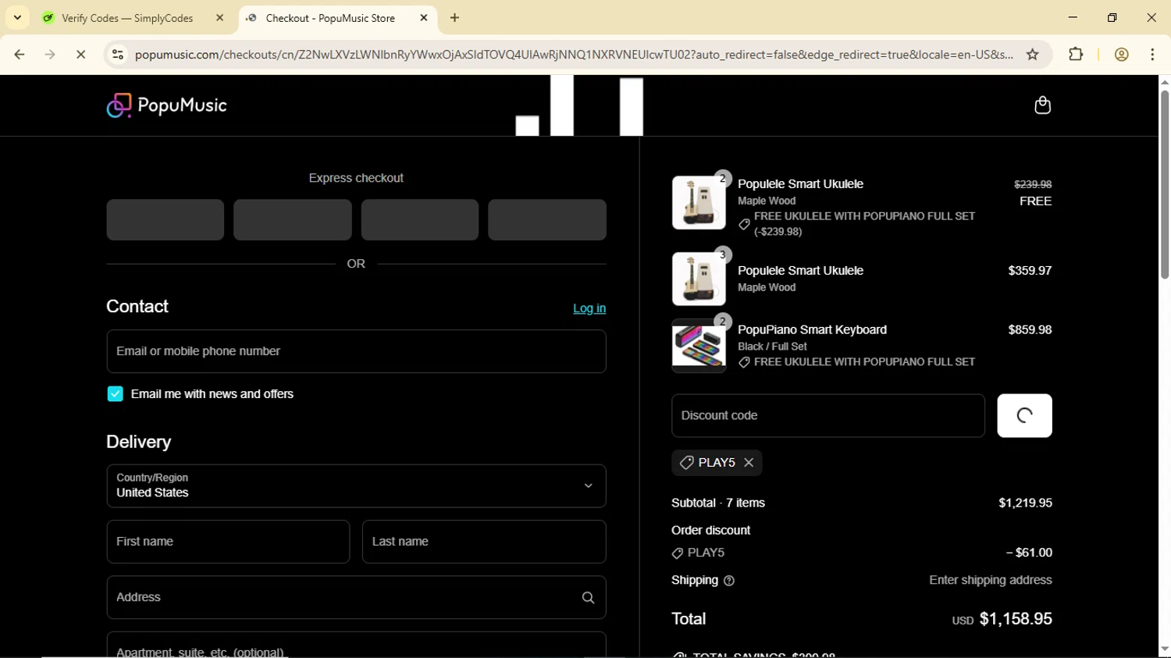Close the Verify Codes SimplyCodes tab

click(219, 18)
